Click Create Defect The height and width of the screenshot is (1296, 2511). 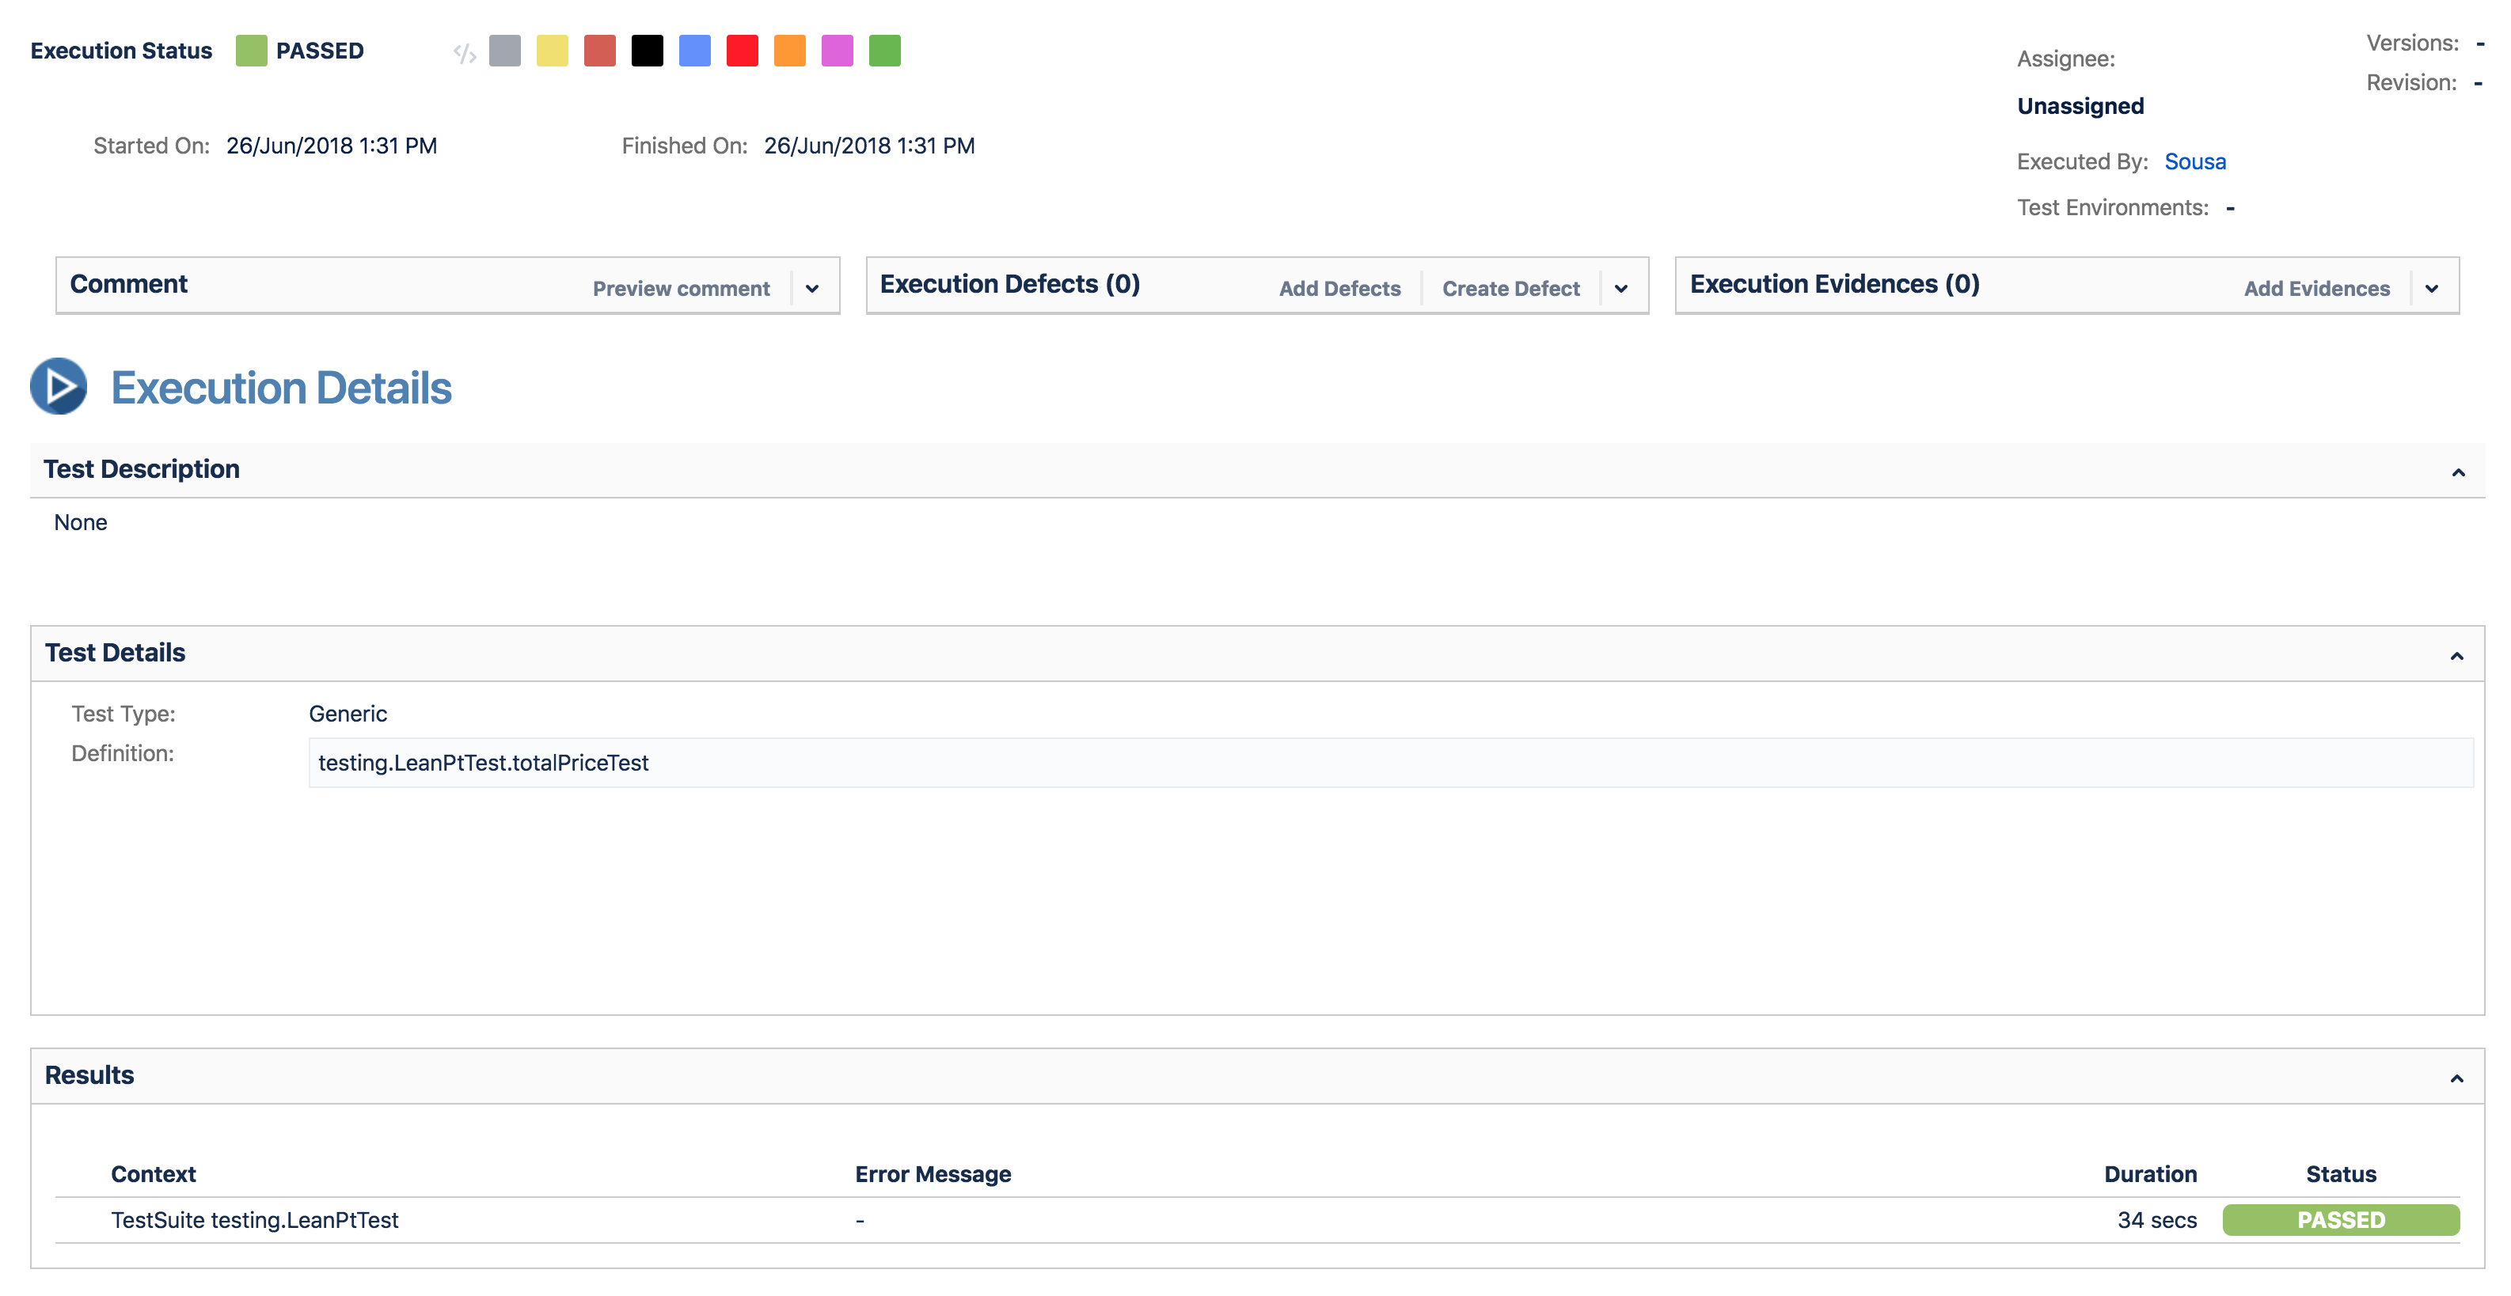pos(1511,289)
